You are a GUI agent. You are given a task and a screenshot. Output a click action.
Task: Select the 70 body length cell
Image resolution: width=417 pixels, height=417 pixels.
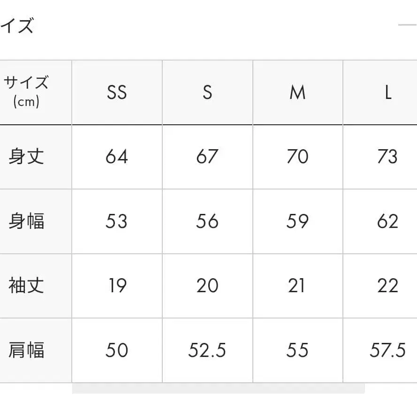click(297, 157)
